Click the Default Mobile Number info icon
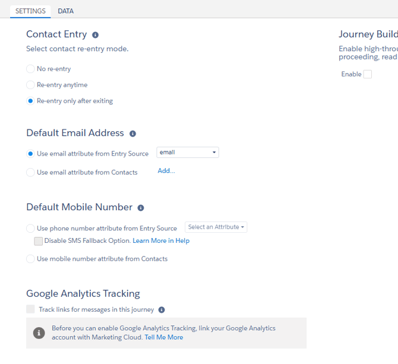398x364 pixels. (141, 208)
